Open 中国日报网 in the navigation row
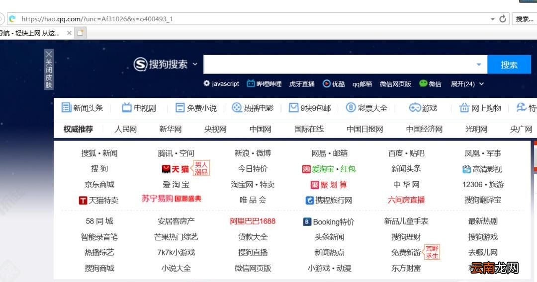This screenshot has width=537, height=282. tap(365, 129)
